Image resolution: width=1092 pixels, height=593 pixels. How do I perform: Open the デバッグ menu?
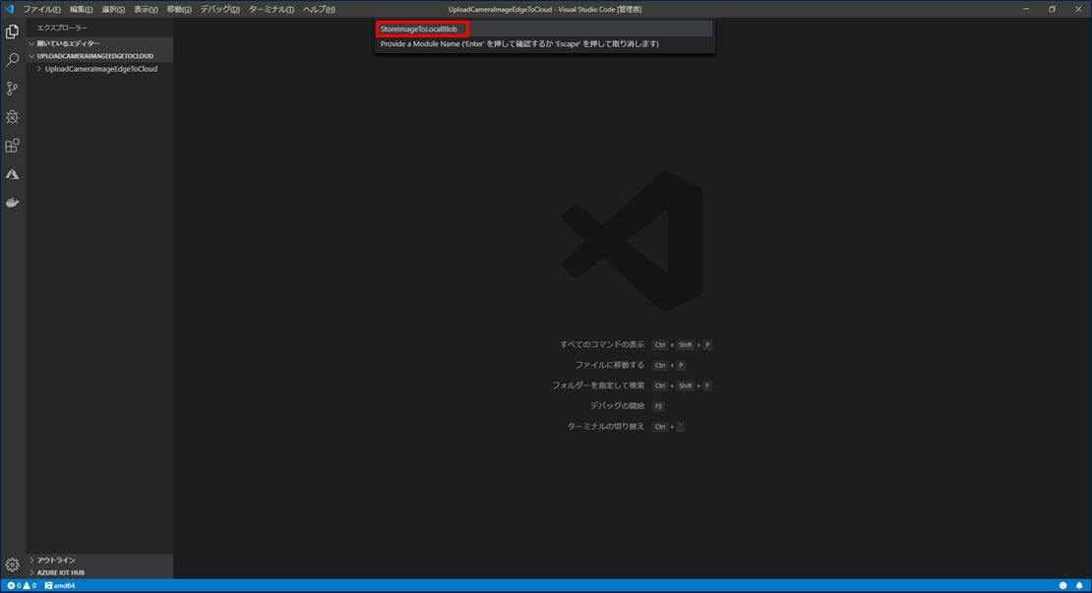pyautogui.click(x=218, y=9)
